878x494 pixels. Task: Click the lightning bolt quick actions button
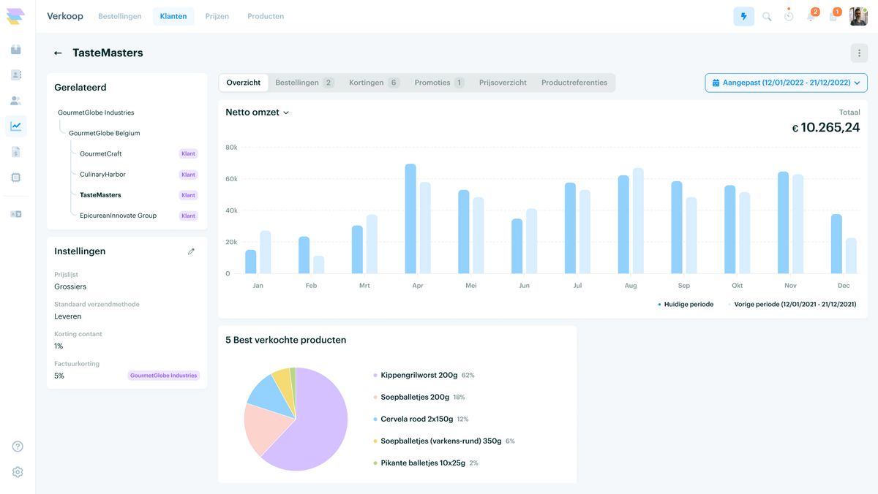click(x=744, y=16)
